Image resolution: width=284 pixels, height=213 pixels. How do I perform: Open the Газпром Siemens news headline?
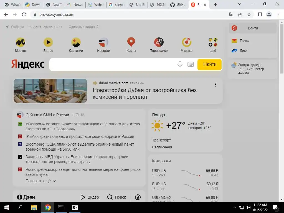(83, 126)
